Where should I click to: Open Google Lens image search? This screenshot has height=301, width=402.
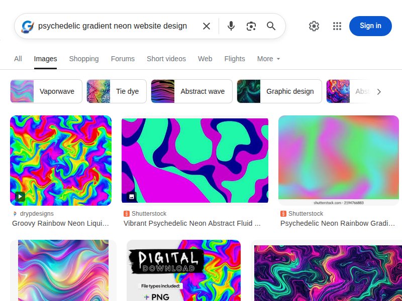(251, 26)
